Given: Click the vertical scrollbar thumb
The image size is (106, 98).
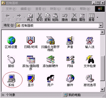Looking at the screenshot, I should coord(102,68).
